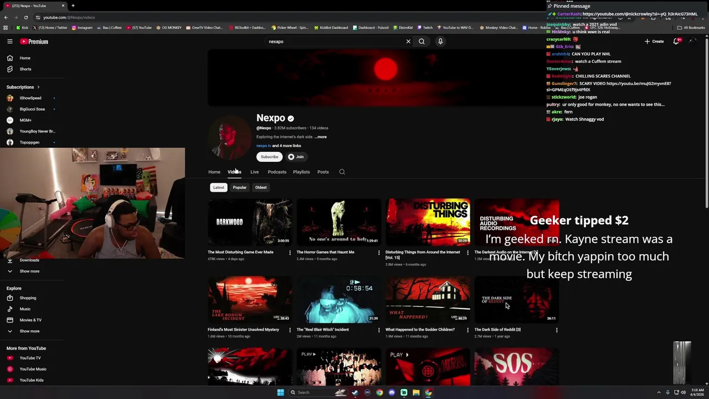Click the YouTube search input field

click(x=335, y=42)
